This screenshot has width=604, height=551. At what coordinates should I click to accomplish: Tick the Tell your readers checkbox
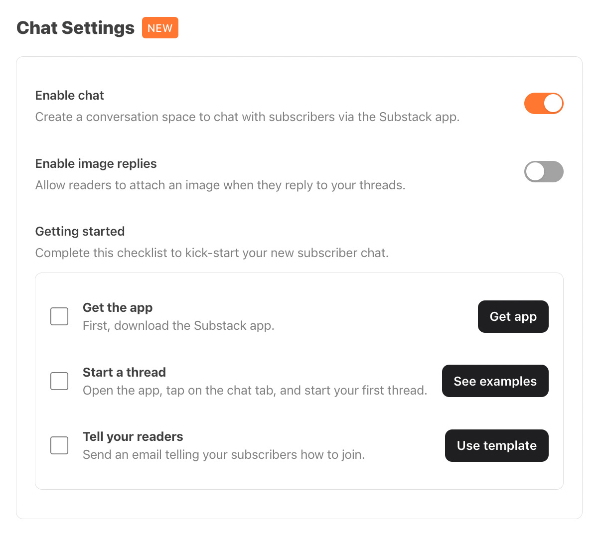coord(59,445)
